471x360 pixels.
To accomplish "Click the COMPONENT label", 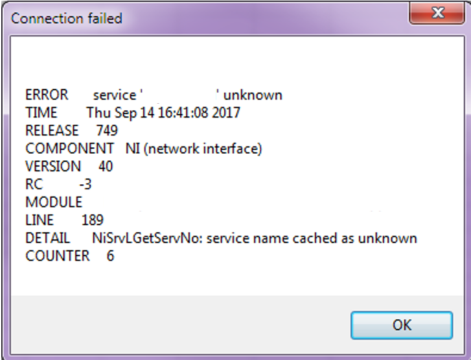I will pos(70,149).
